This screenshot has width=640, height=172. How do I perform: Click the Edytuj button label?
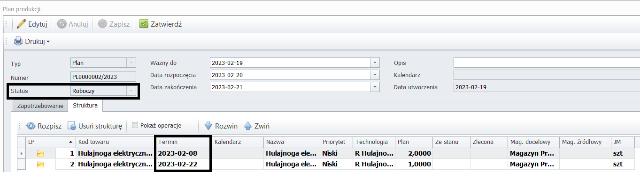click(38, 24)
